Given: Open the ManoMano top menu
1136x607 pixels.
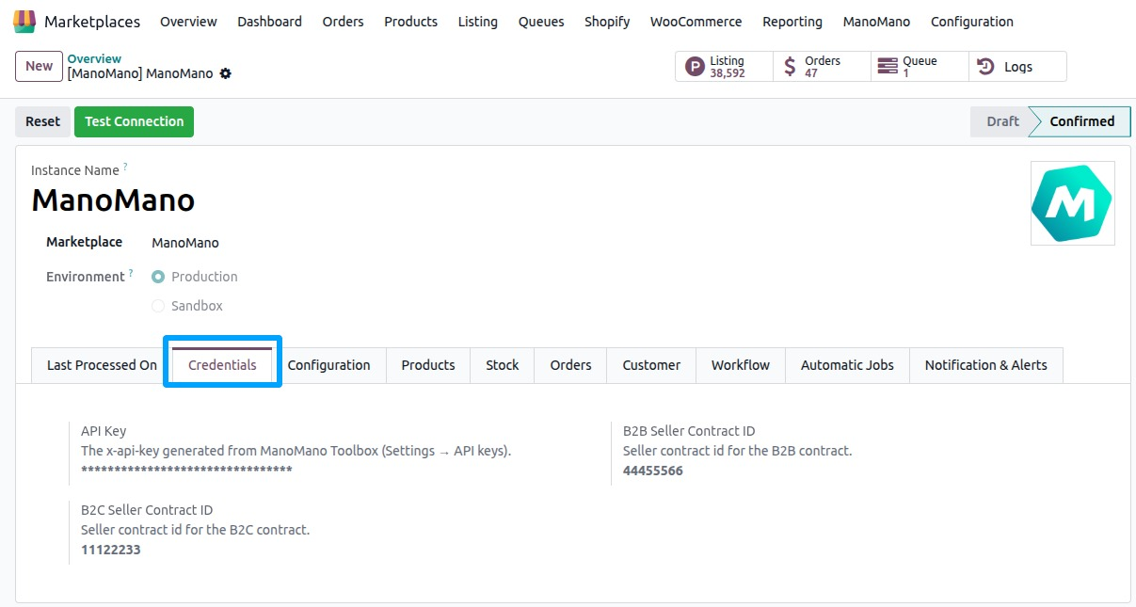Looking at the screenshot, I should coord(876,22).
